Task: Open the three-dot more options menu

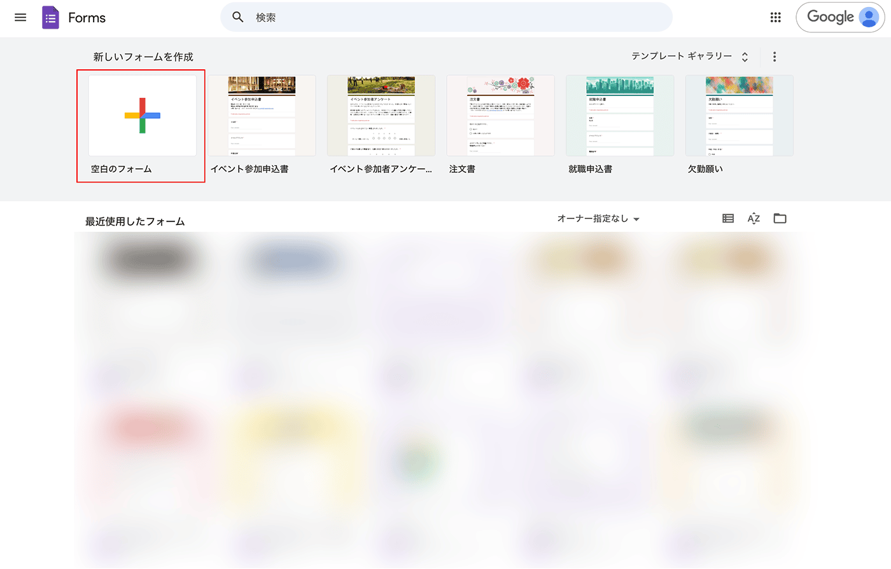Action: [774, 57]
